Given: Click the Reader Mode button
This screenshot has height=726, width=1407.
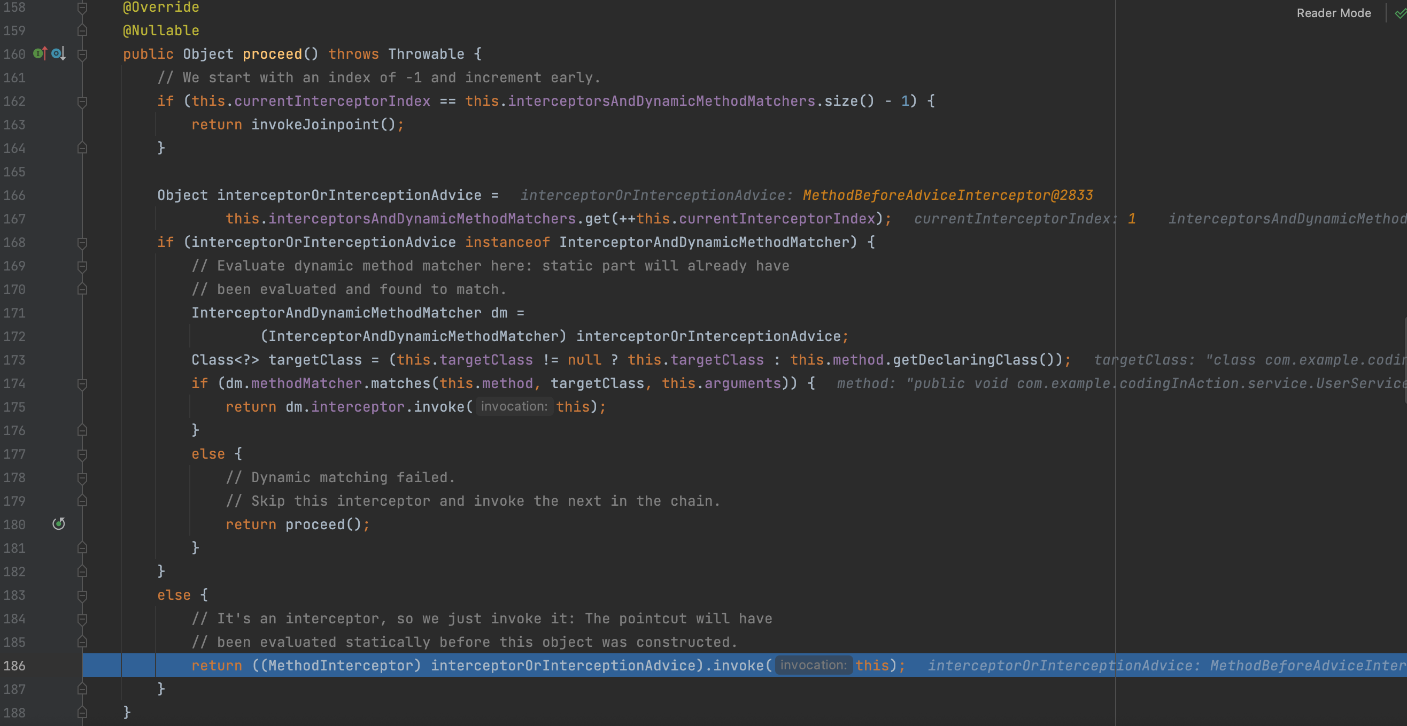Looking at the screenshot, I should [x=1333, y=13].
